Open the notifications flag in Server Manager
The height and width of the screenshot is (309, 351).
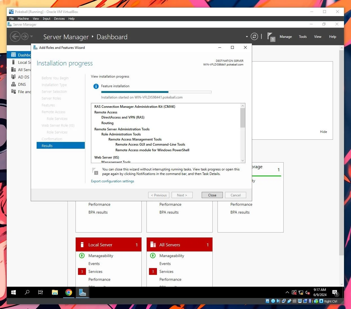271,37
